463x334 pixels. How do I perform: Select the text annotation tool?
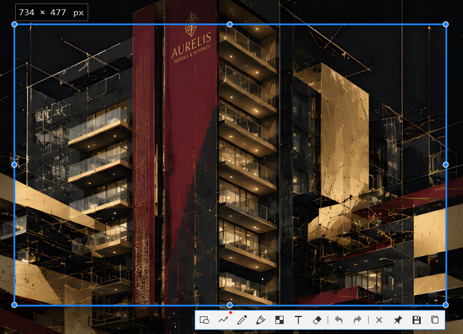298,320
